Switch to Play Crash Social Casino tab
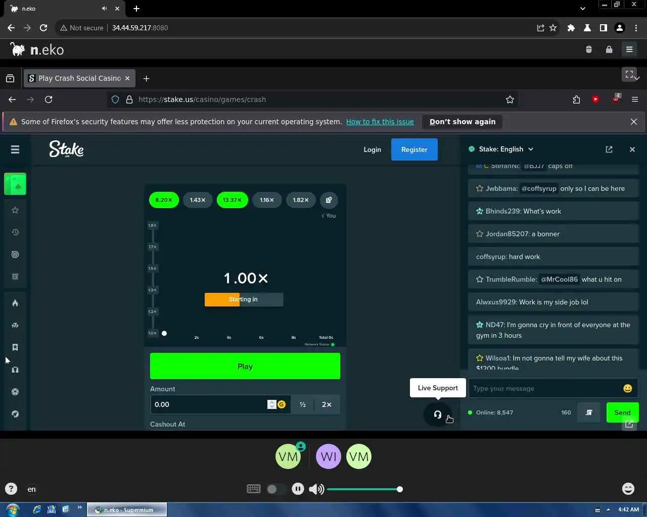Screen dimensions: 647x517 (x=80, y=78)
